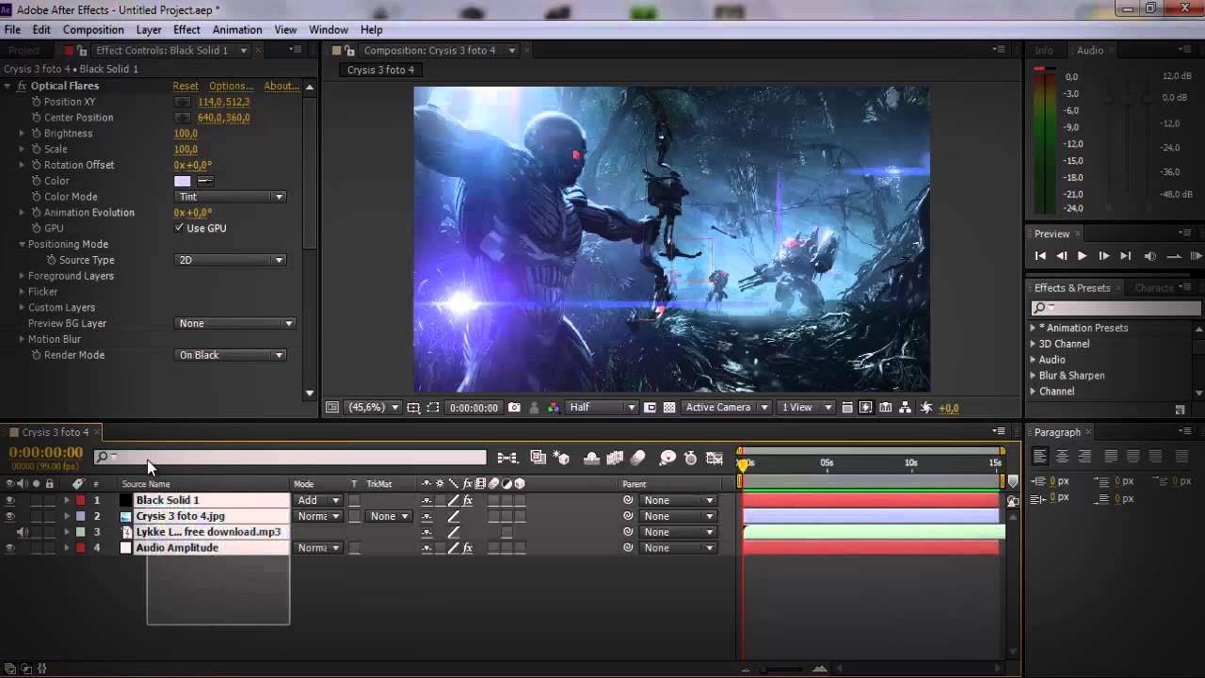
Task: Click Brightness stopwatch in Effect Controls
Action: click(x=37, y=134)
